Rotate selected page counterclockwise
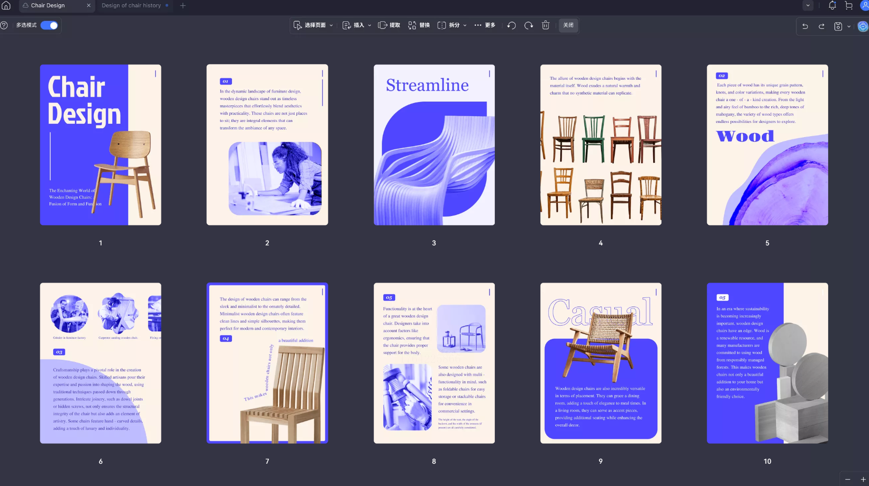The width and height of the screenshot is (869, 486). point(511,25)
